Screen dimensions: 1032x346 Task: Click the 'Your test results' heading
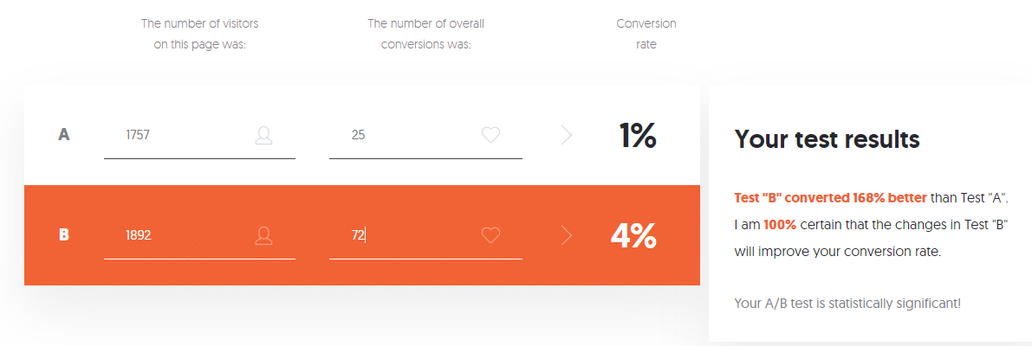coord(827,139)
